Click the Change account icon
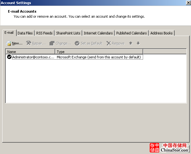 (x=52, y=43)
